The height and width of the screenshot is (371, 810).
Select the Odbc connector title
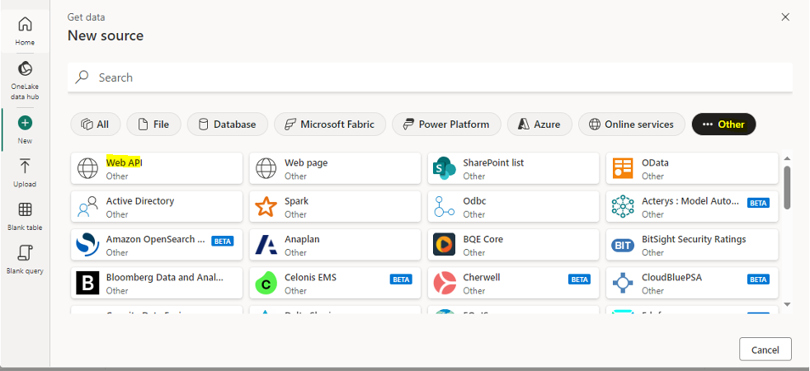click(474, 200)
